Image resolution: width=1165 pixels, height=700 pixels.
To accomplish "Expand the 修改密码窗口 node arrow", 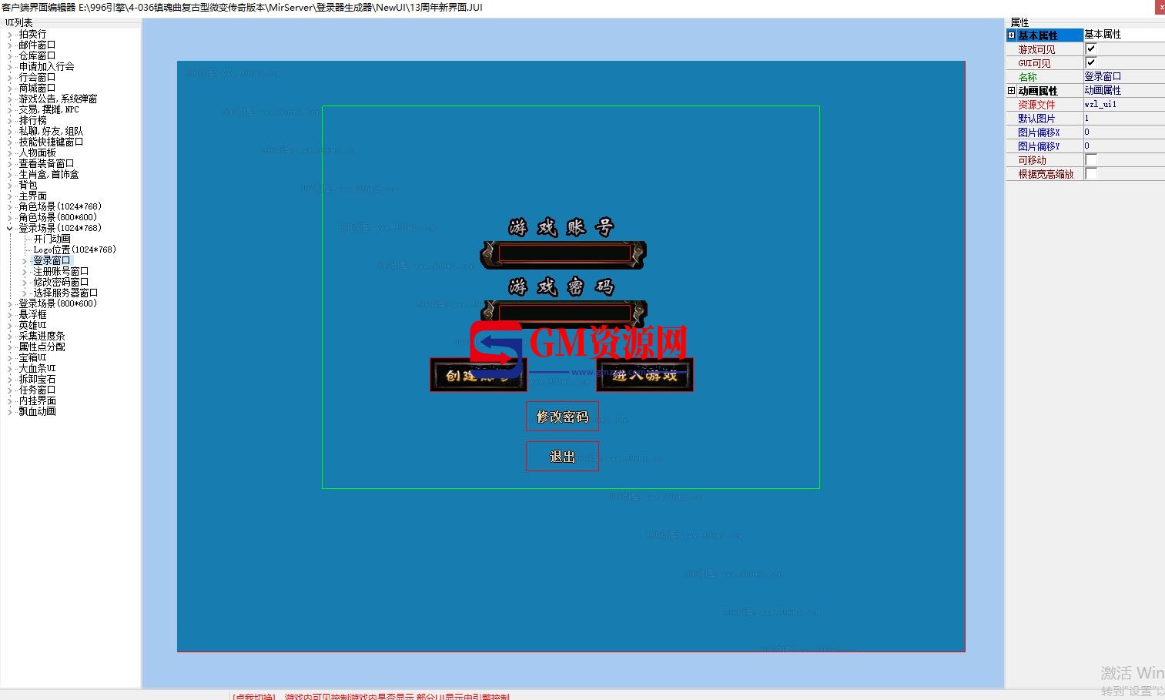I will (24, 283).
